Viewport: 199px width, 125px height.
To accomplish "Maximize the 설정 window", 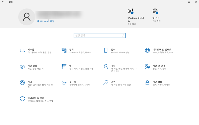I will pyautogui.click(x=189, y=2).
